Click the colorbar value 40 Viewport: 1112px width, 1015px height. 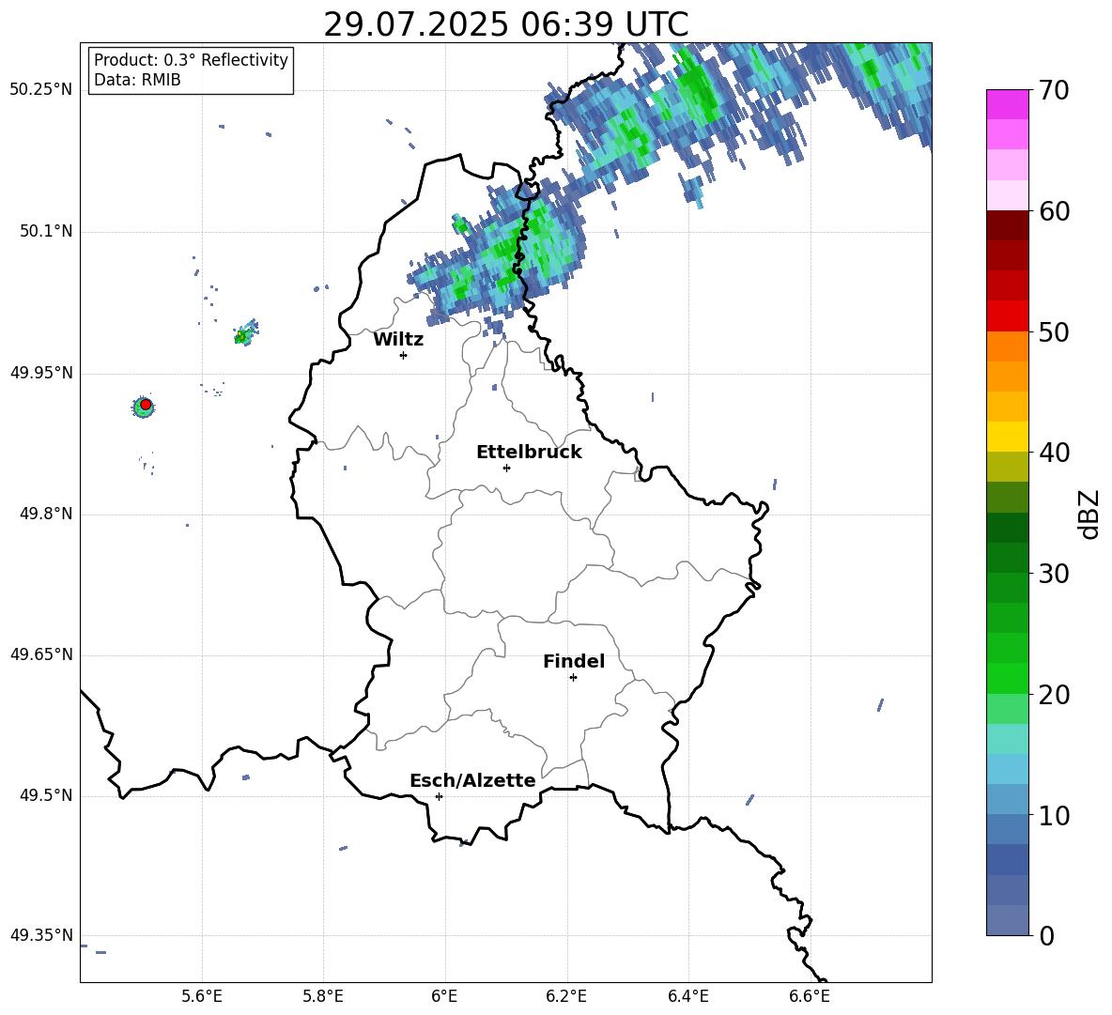point(1054,453)
